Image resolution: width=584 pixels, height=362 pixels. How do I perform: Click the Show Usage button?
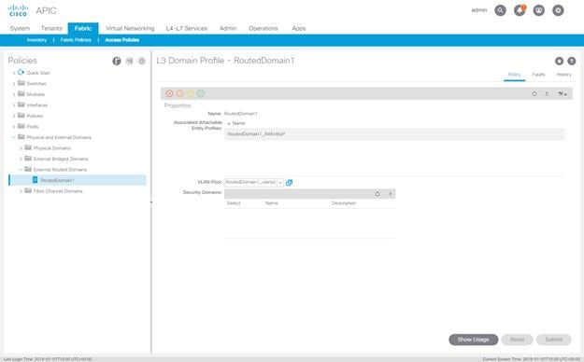point(474,340)
